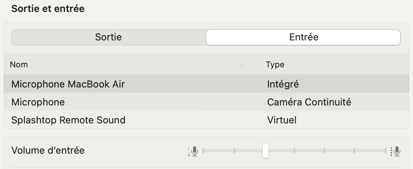Select the Entrée tab
This screenshot has width=413, height=169.
coord(303,37)
